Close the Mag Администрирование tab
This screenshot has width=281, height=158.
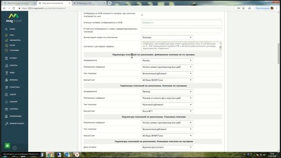(69, 3)
